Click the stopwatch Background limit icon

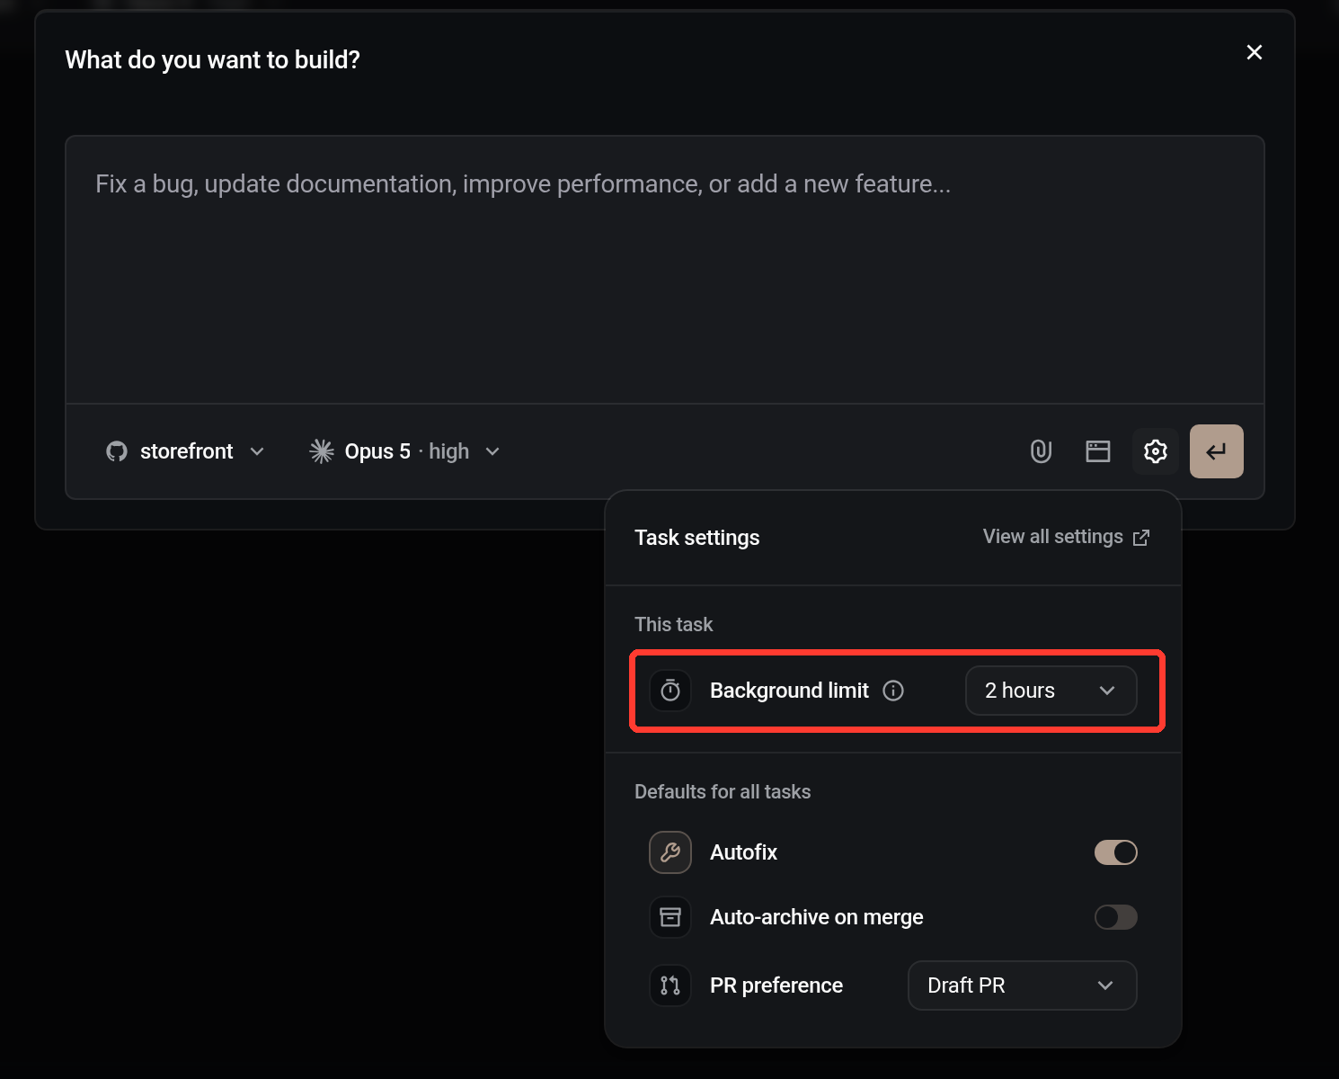[670, 691]
